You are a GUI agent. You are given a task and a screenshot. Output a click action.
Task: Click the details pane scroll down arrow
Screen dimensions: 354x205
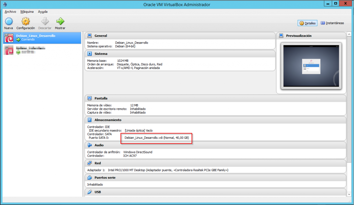click(x=349, y=194)
